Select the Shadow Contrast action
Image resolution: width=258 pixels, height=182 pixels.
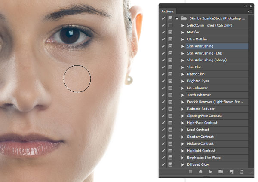pyautogui.click(x=217, y=136)
